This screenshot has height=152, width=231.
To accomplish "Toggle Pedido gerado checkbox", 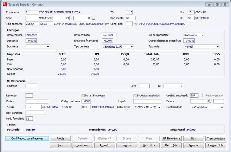I will point(204,95).
